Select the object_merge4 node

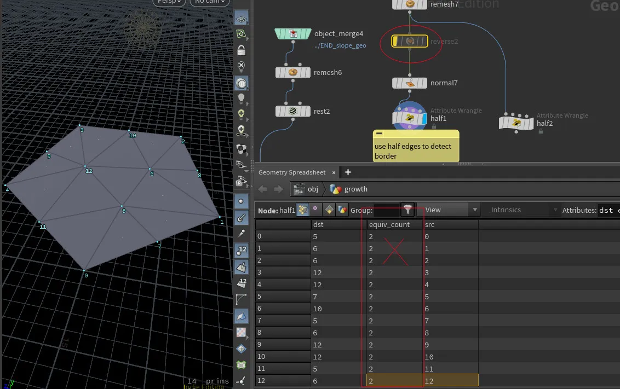pos(293,34)
